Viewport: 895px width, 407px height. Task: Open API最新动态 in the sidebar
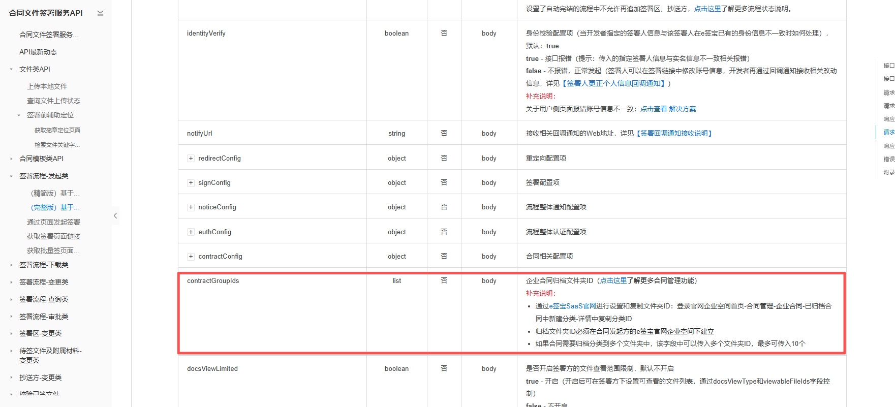[38, 52]
